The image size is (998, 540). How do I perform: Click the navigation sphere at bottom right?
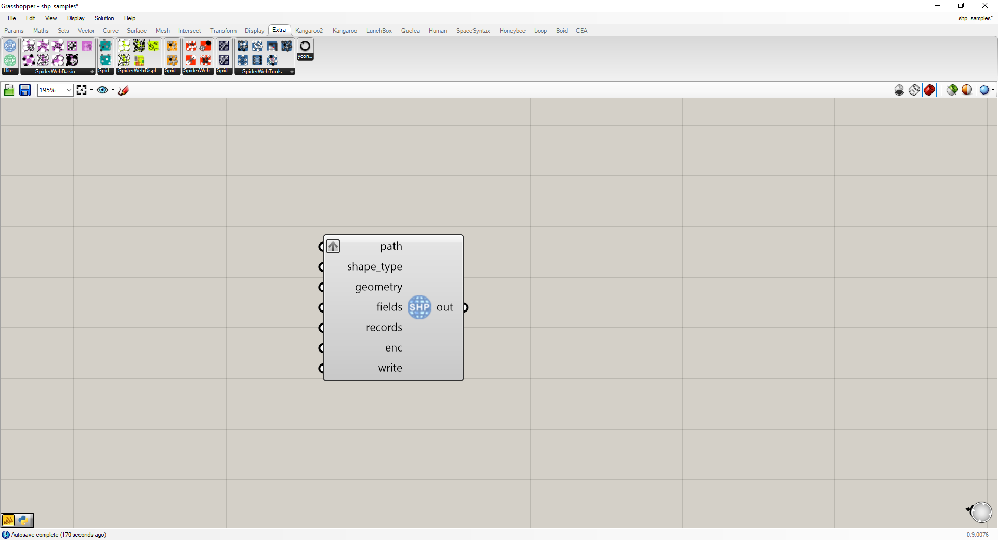click(x=981, y=511)
